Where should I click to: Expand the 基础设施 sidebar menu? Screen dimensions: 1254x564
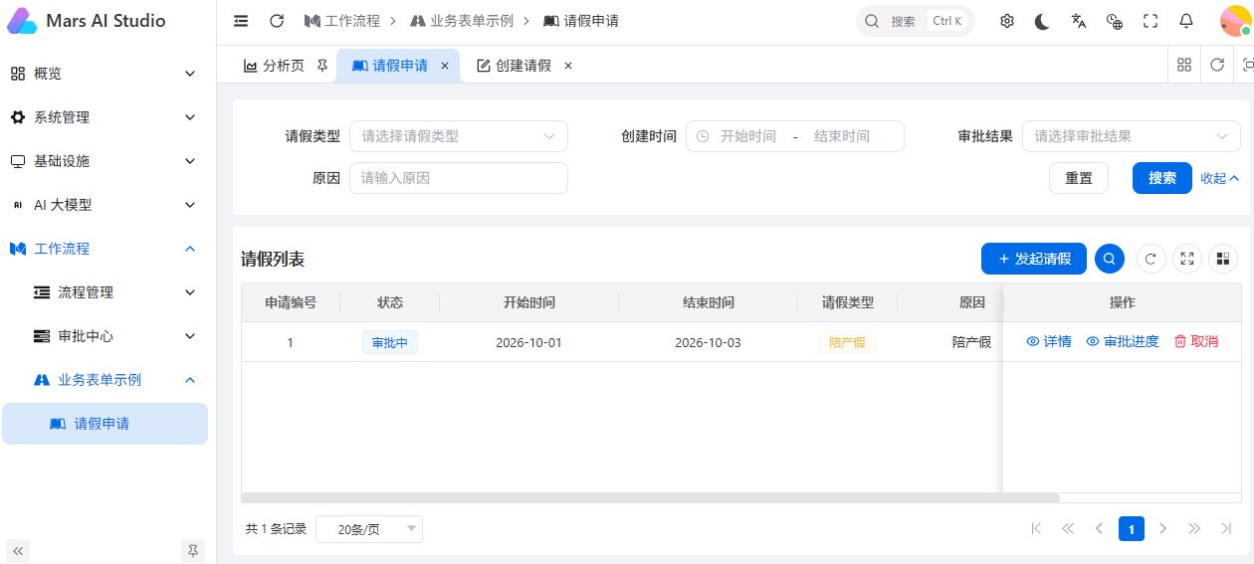[104, 161]
